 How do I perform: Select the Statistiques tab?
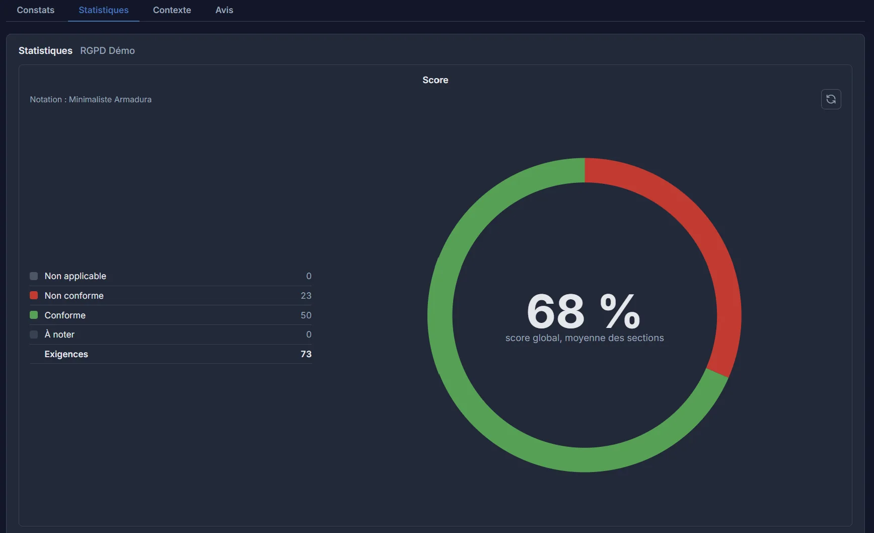point(104,10)
